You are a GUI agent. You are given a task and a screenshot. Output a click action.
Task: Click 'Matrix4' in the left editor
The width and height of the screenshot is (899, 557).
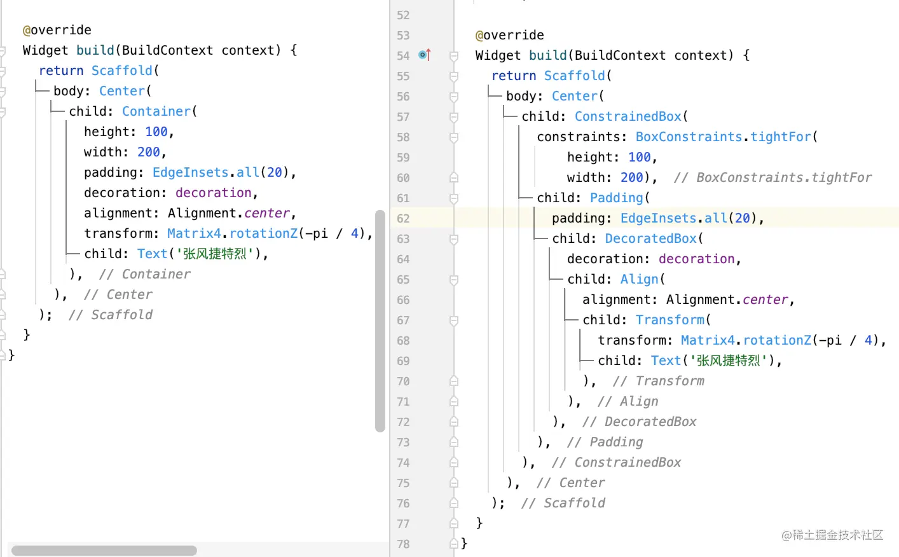pyautogui.click(x=194, y=233)
